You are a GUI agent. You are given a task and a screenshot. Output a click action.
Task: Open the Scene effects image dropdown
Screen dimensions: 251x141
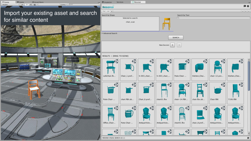[36, 4]
